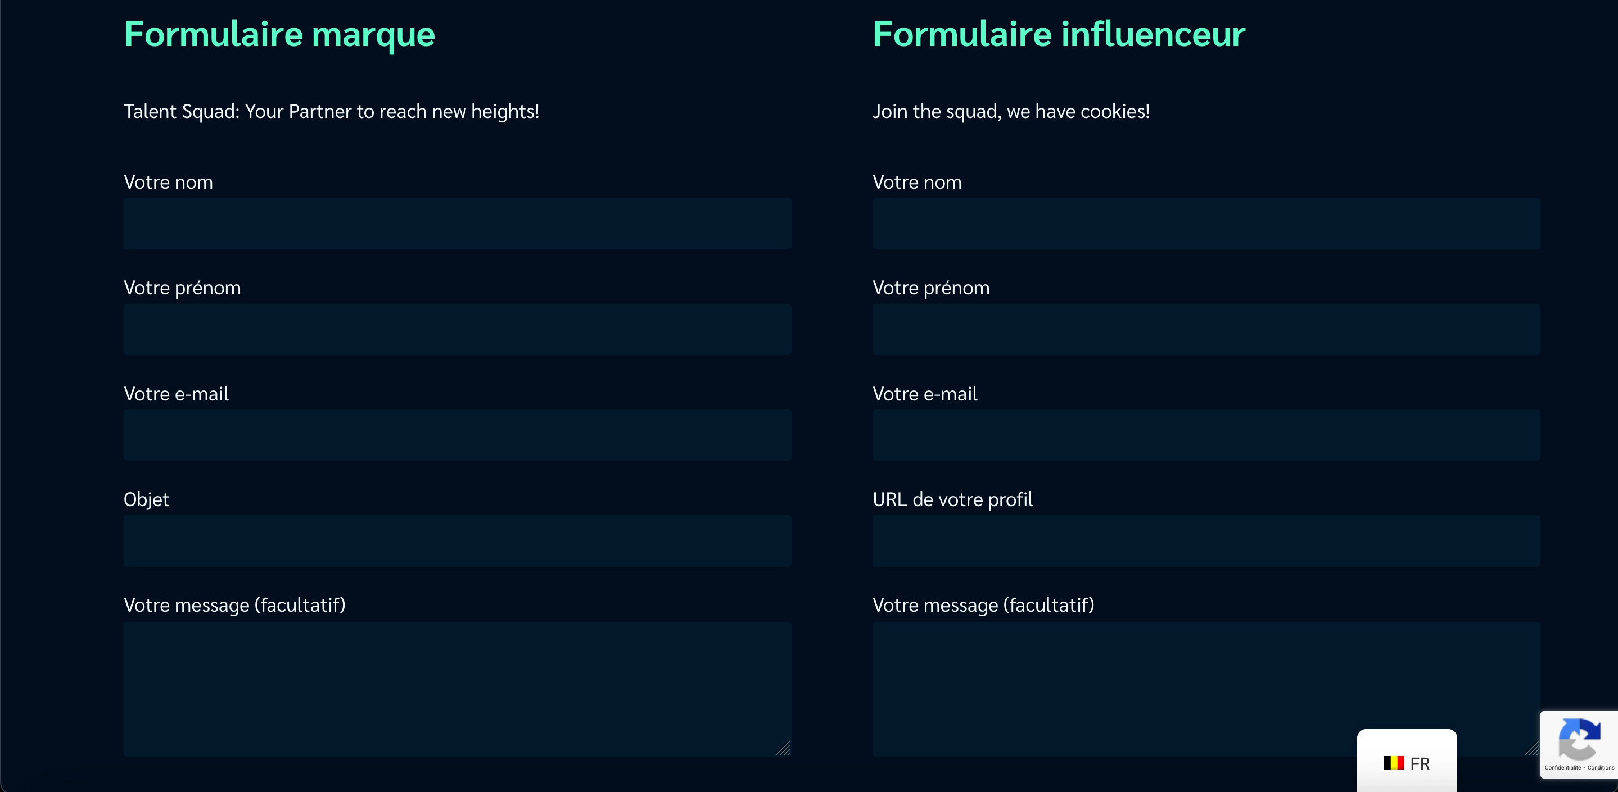Open the FR language selector
Viewport: 1618px width, 792px height.
[1407, 763]
